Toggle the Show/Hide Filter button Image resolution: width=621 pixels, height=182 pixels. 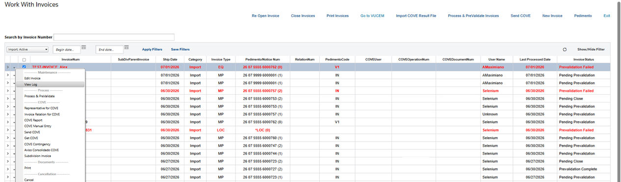[591, 49]
